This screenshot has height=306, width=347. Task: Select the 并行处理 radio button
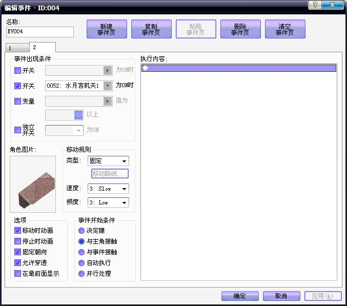[x=81, y=274]
